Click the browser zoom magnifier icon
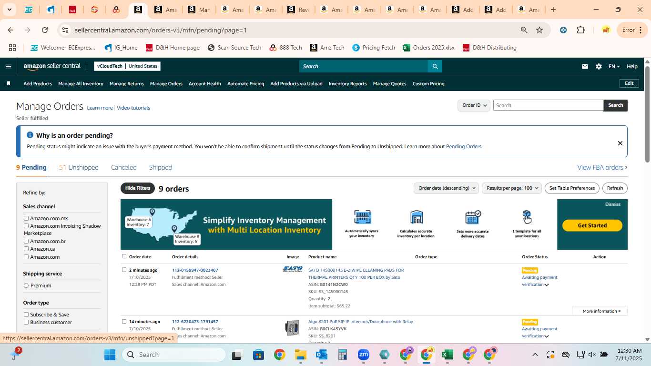This screenshot has width=651, height=366. 524,30
